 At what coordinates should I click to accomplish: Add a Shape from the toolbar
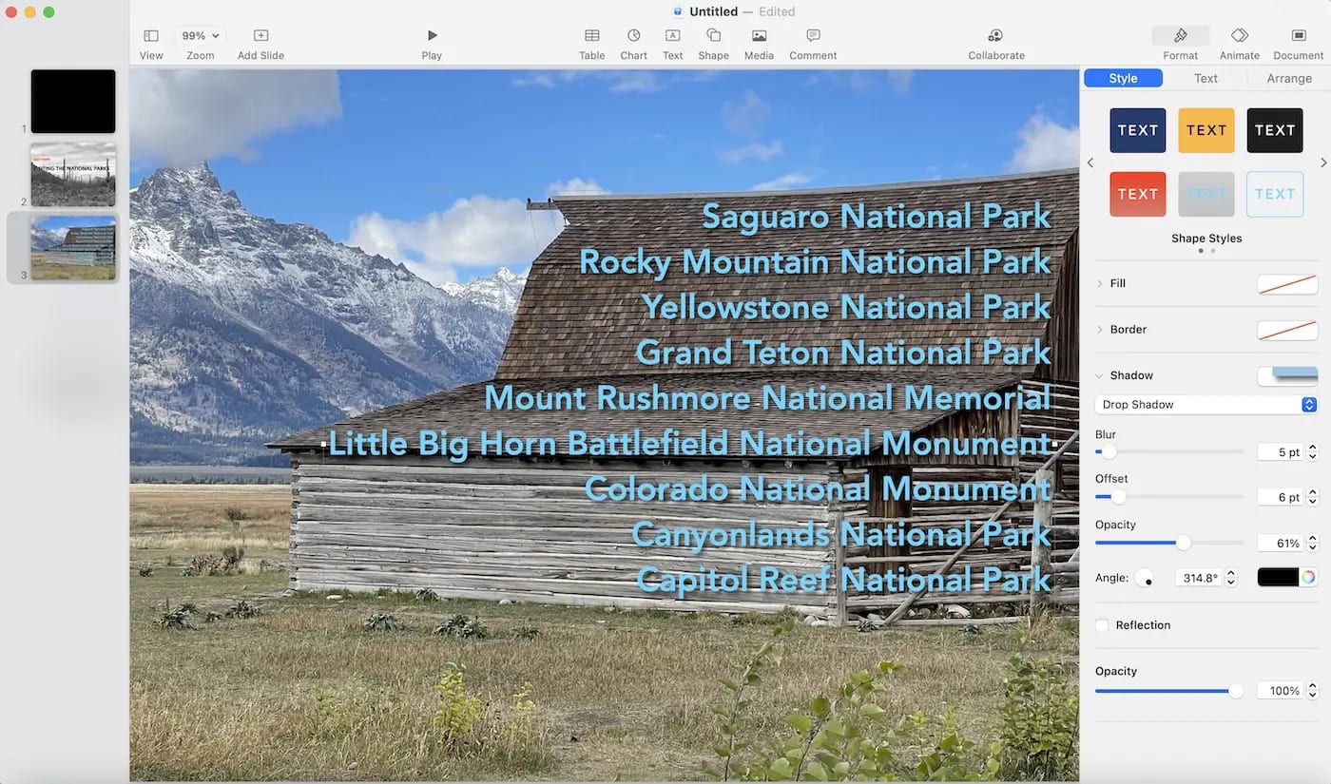(713, 40)
